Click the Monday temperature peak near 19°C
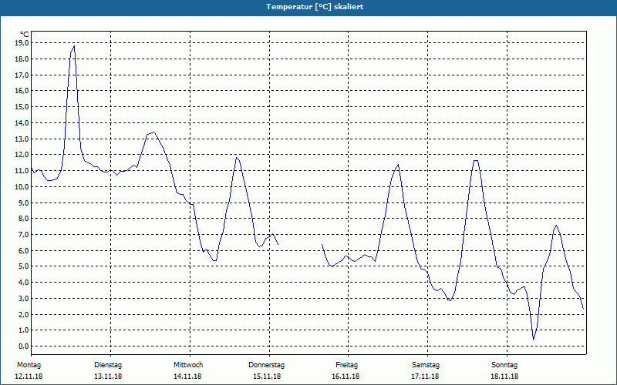The height and width of the screenshot is (385, 617). 74,46
